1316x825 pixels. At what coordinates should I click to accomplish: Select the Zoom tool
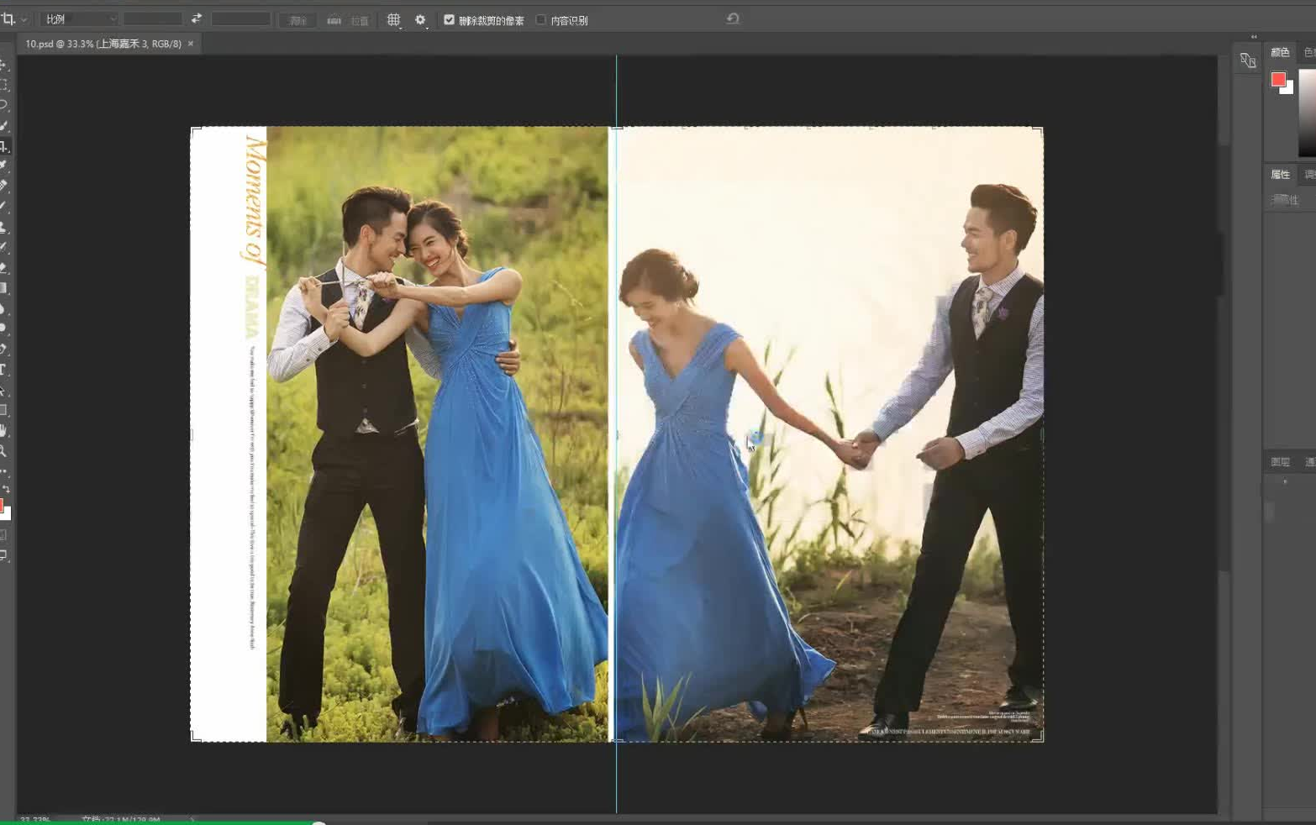click(4, 451)
